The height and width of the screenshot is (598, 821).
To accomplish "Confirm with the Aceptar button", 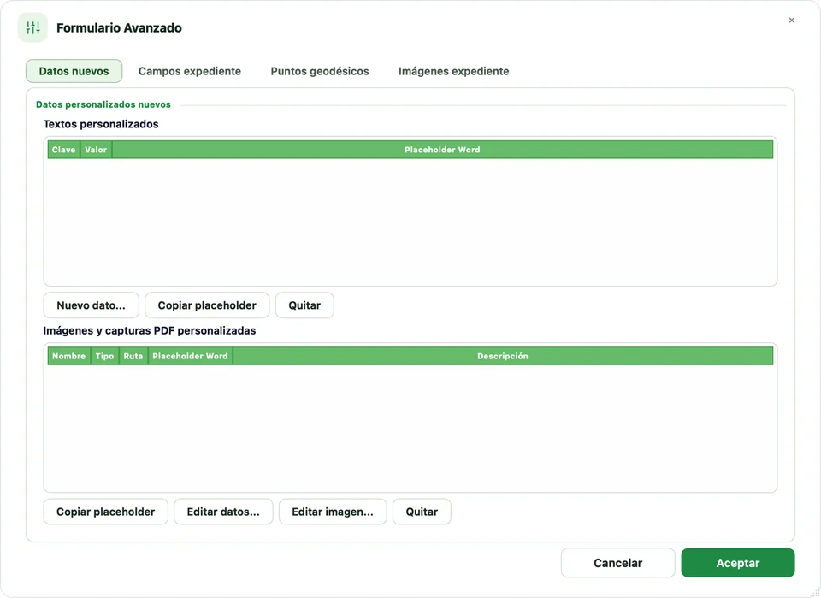I will pos(738,563).
